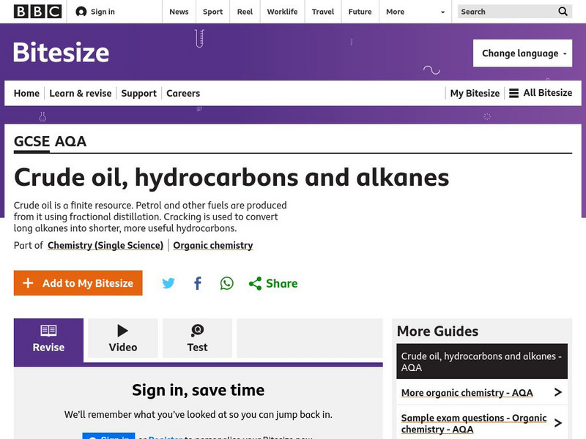Click the search magnifier icon
The width and height of the screenshot is (586, 439).
click(x=563, y=12)
